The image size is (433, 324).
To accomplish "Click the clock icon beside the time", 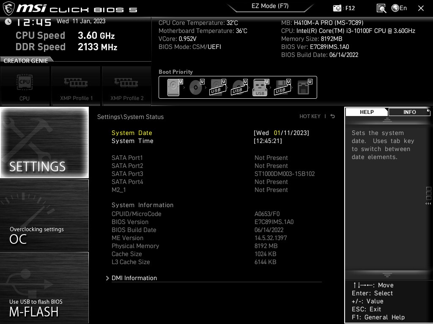I will (x=8, y=22).
